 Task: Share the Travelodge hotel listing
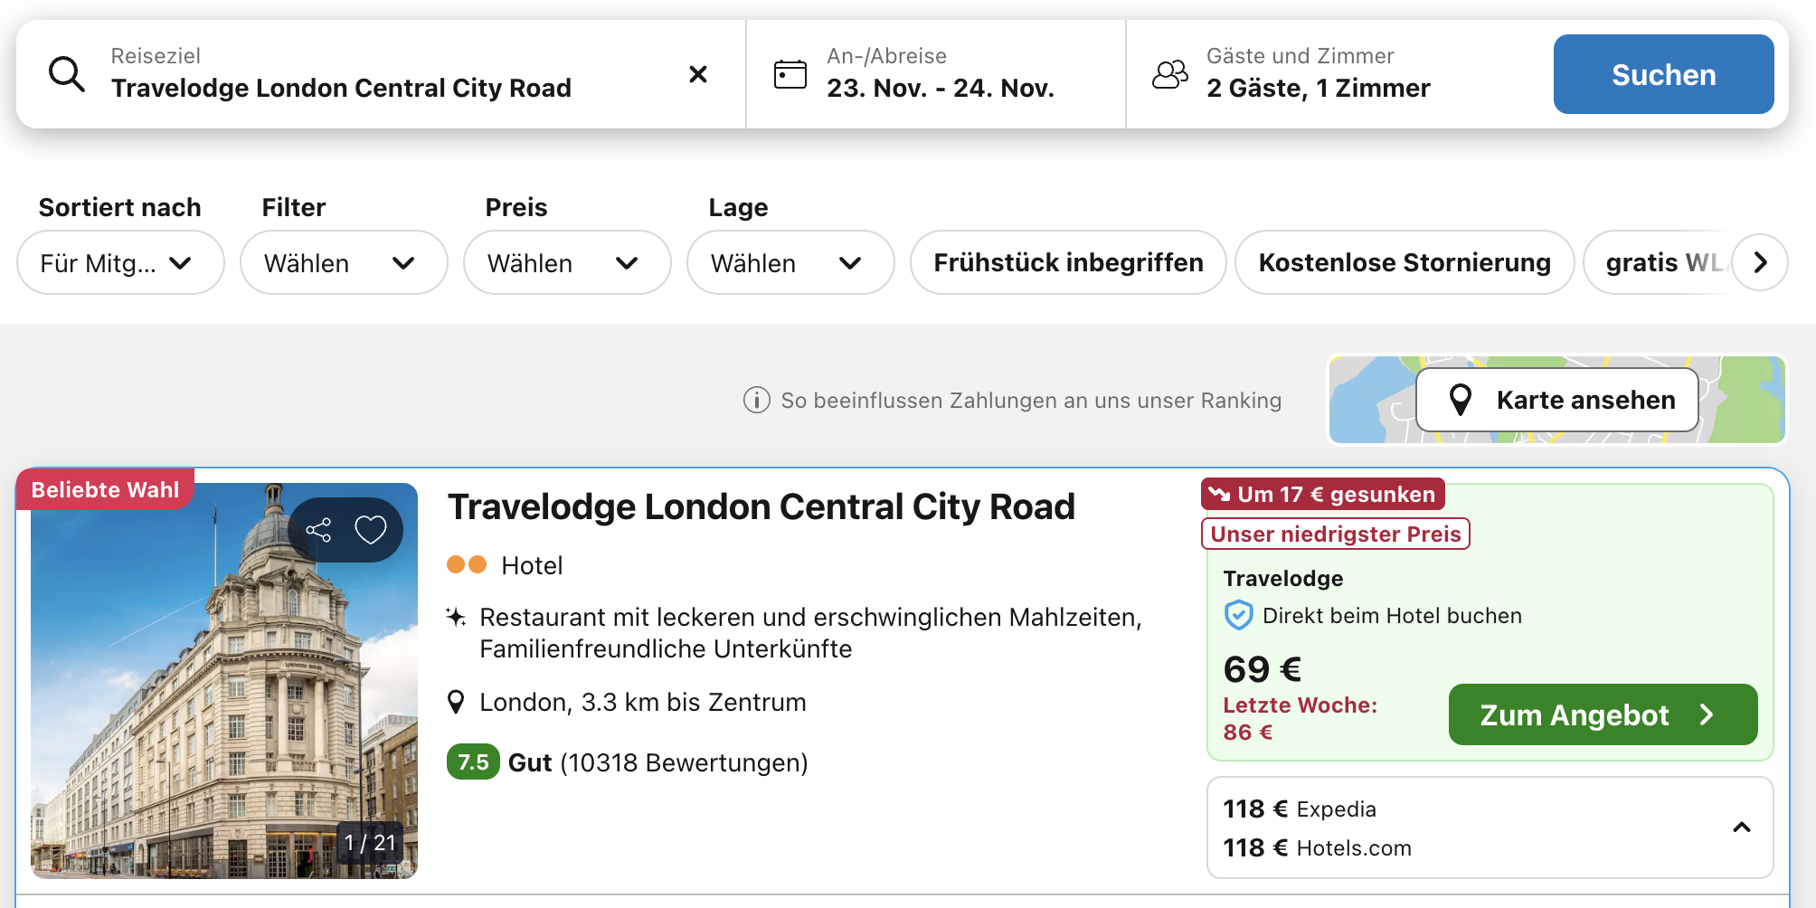pyautogui.click(x=318, y=530)
